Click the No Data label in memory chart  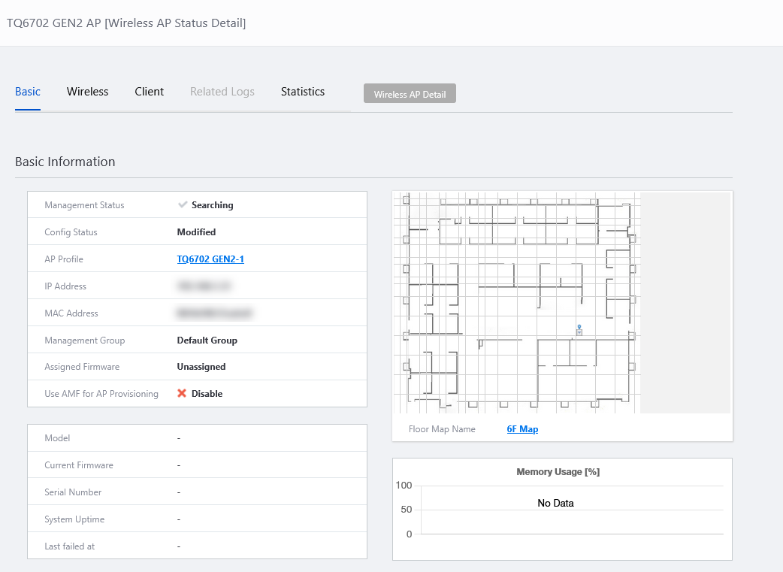(x=555, y=503)
